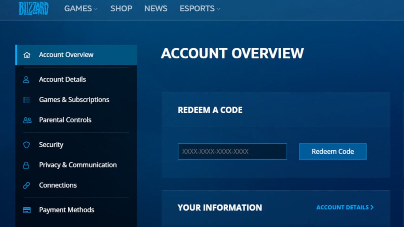Select the list icon for Games & Subscriptions
The width and height of the screenshot is (404, 227).
(x=27, y=100)
